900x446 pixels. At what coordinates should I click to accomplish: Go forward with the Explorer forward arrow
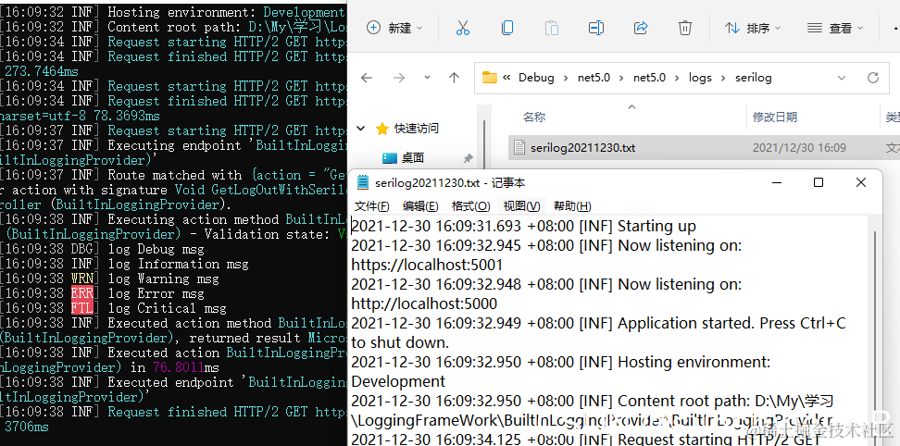pyautogui.click(x=399, y=78)
